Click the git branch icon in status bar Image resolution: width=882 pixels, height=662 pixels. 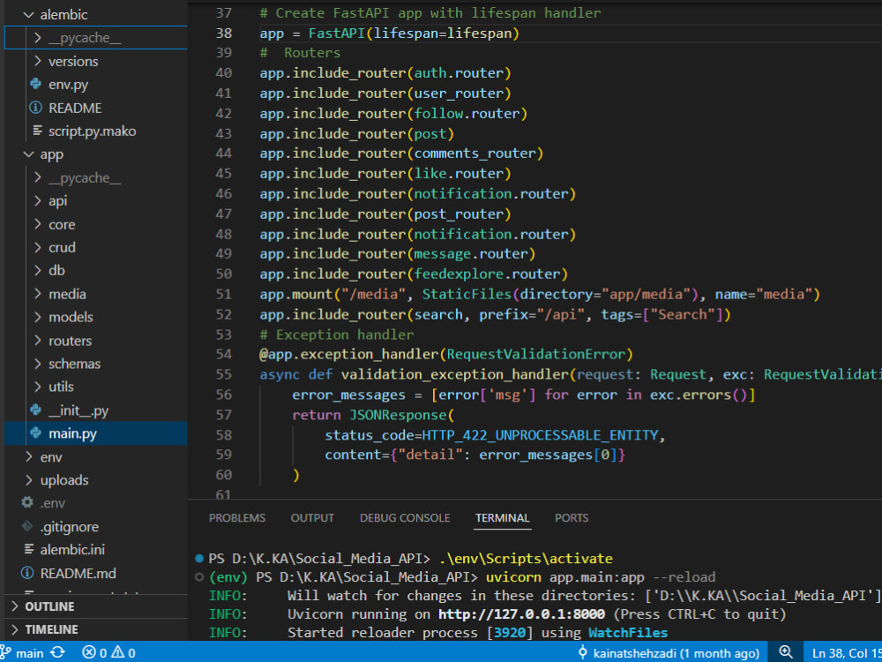pyautogui.click(x=5, y=652)
